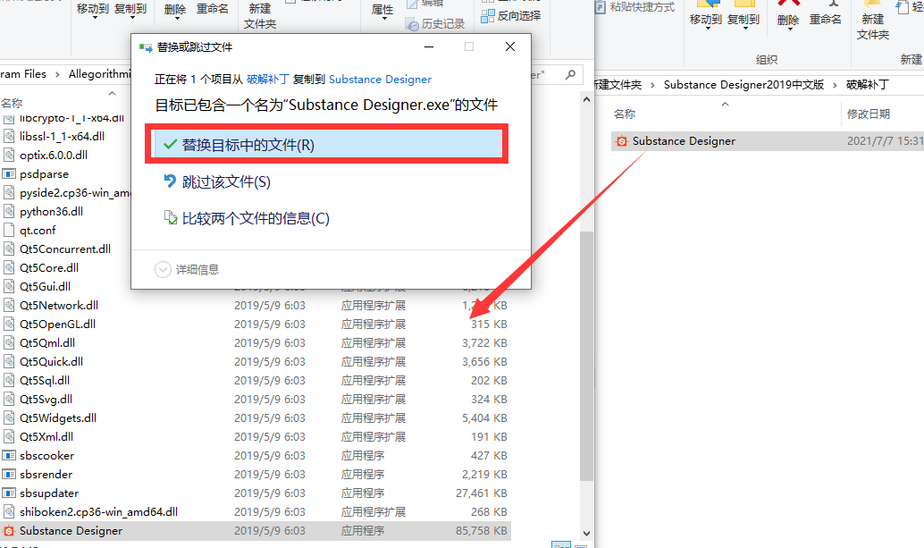Expand chevron before 破解补丁 breadcrumb
Image resolution: width=924 pixels, height=548 pixels.
(835, 85)
